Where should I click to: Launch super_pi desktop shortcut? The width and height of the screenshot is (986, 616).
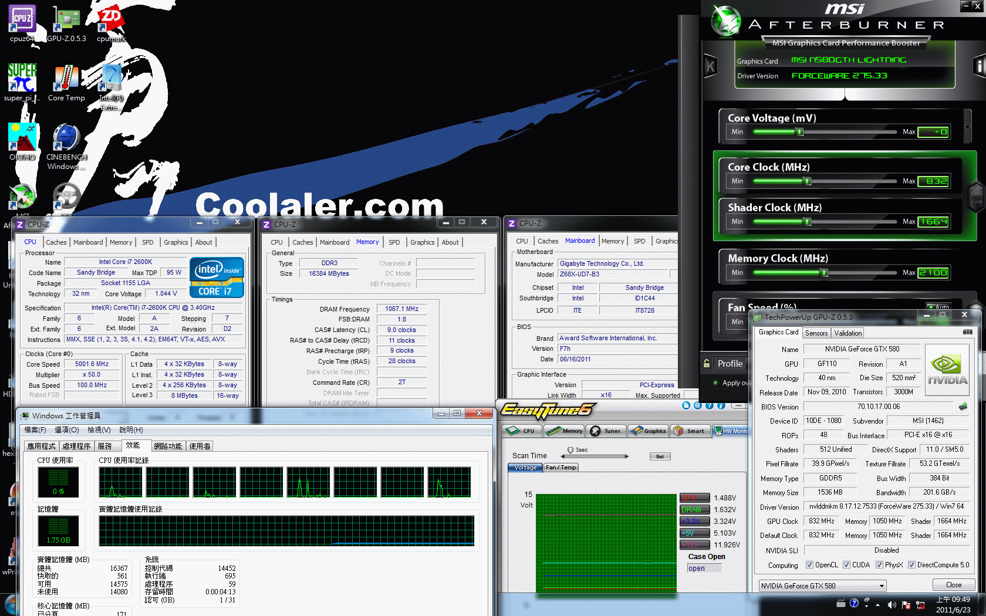point(22,82)
